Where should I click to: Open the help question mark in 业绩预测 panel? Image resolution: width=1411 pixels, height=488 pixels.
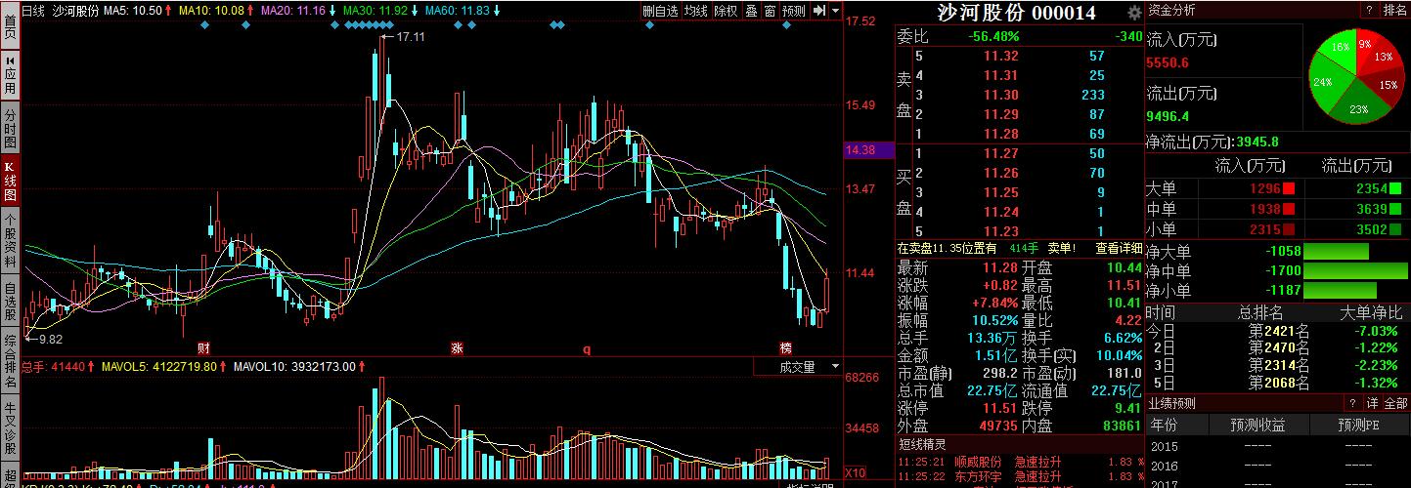click(x=1352, y=403)
